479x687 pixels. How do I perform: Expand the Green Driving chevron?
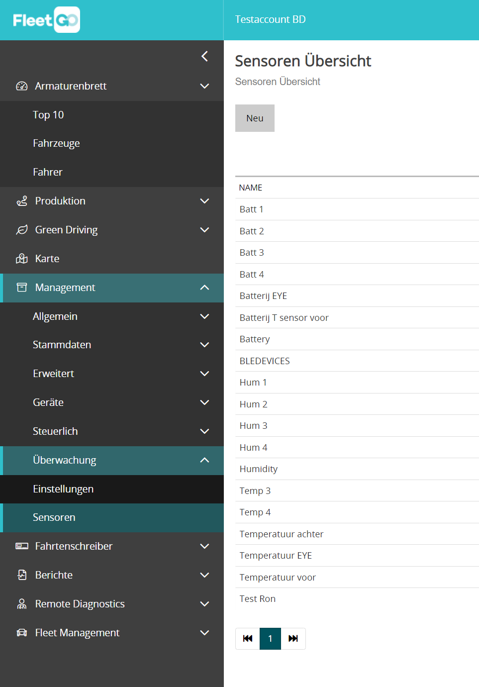[x=204, y=230]
